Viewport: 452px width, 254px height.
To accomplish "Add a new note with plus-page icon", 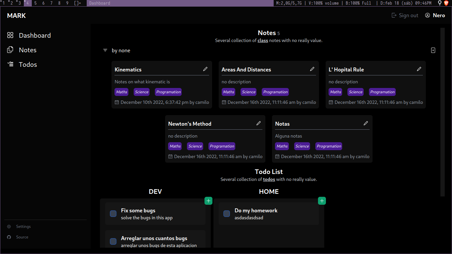I will point(433,50).
